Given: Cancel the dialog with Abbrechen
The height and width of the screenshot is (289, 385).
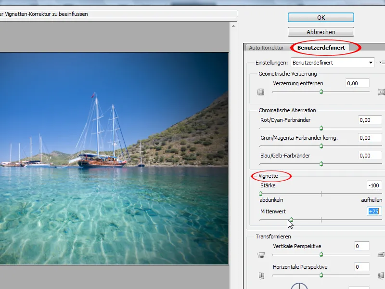Looking at the screenshot, I should coord(321,32).
